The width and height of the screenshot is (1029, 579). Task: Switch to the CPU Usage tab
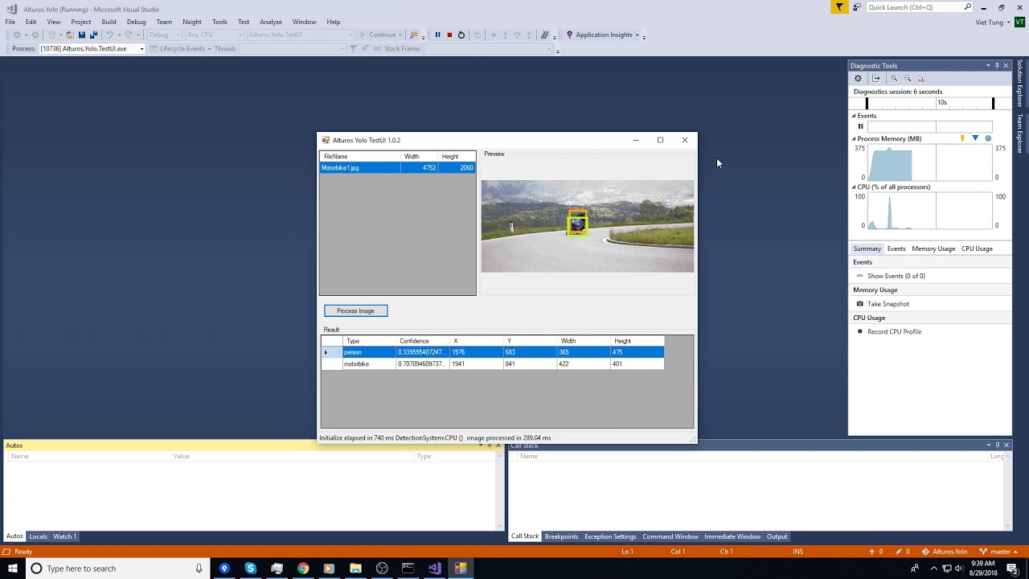click(x=977, y=248)
